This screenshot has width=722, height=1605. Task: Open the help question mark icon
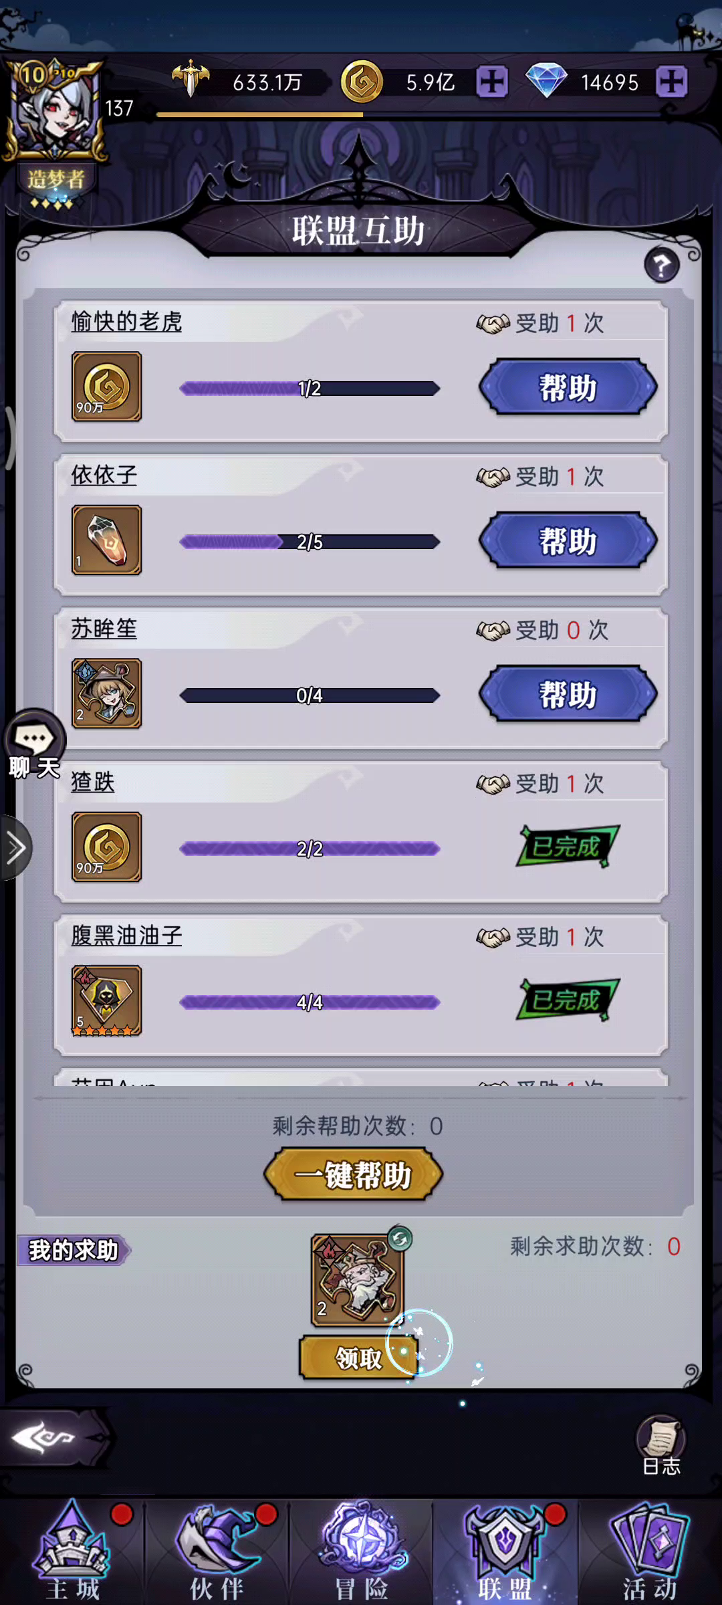pyautogui.click(x=661, y=265)
